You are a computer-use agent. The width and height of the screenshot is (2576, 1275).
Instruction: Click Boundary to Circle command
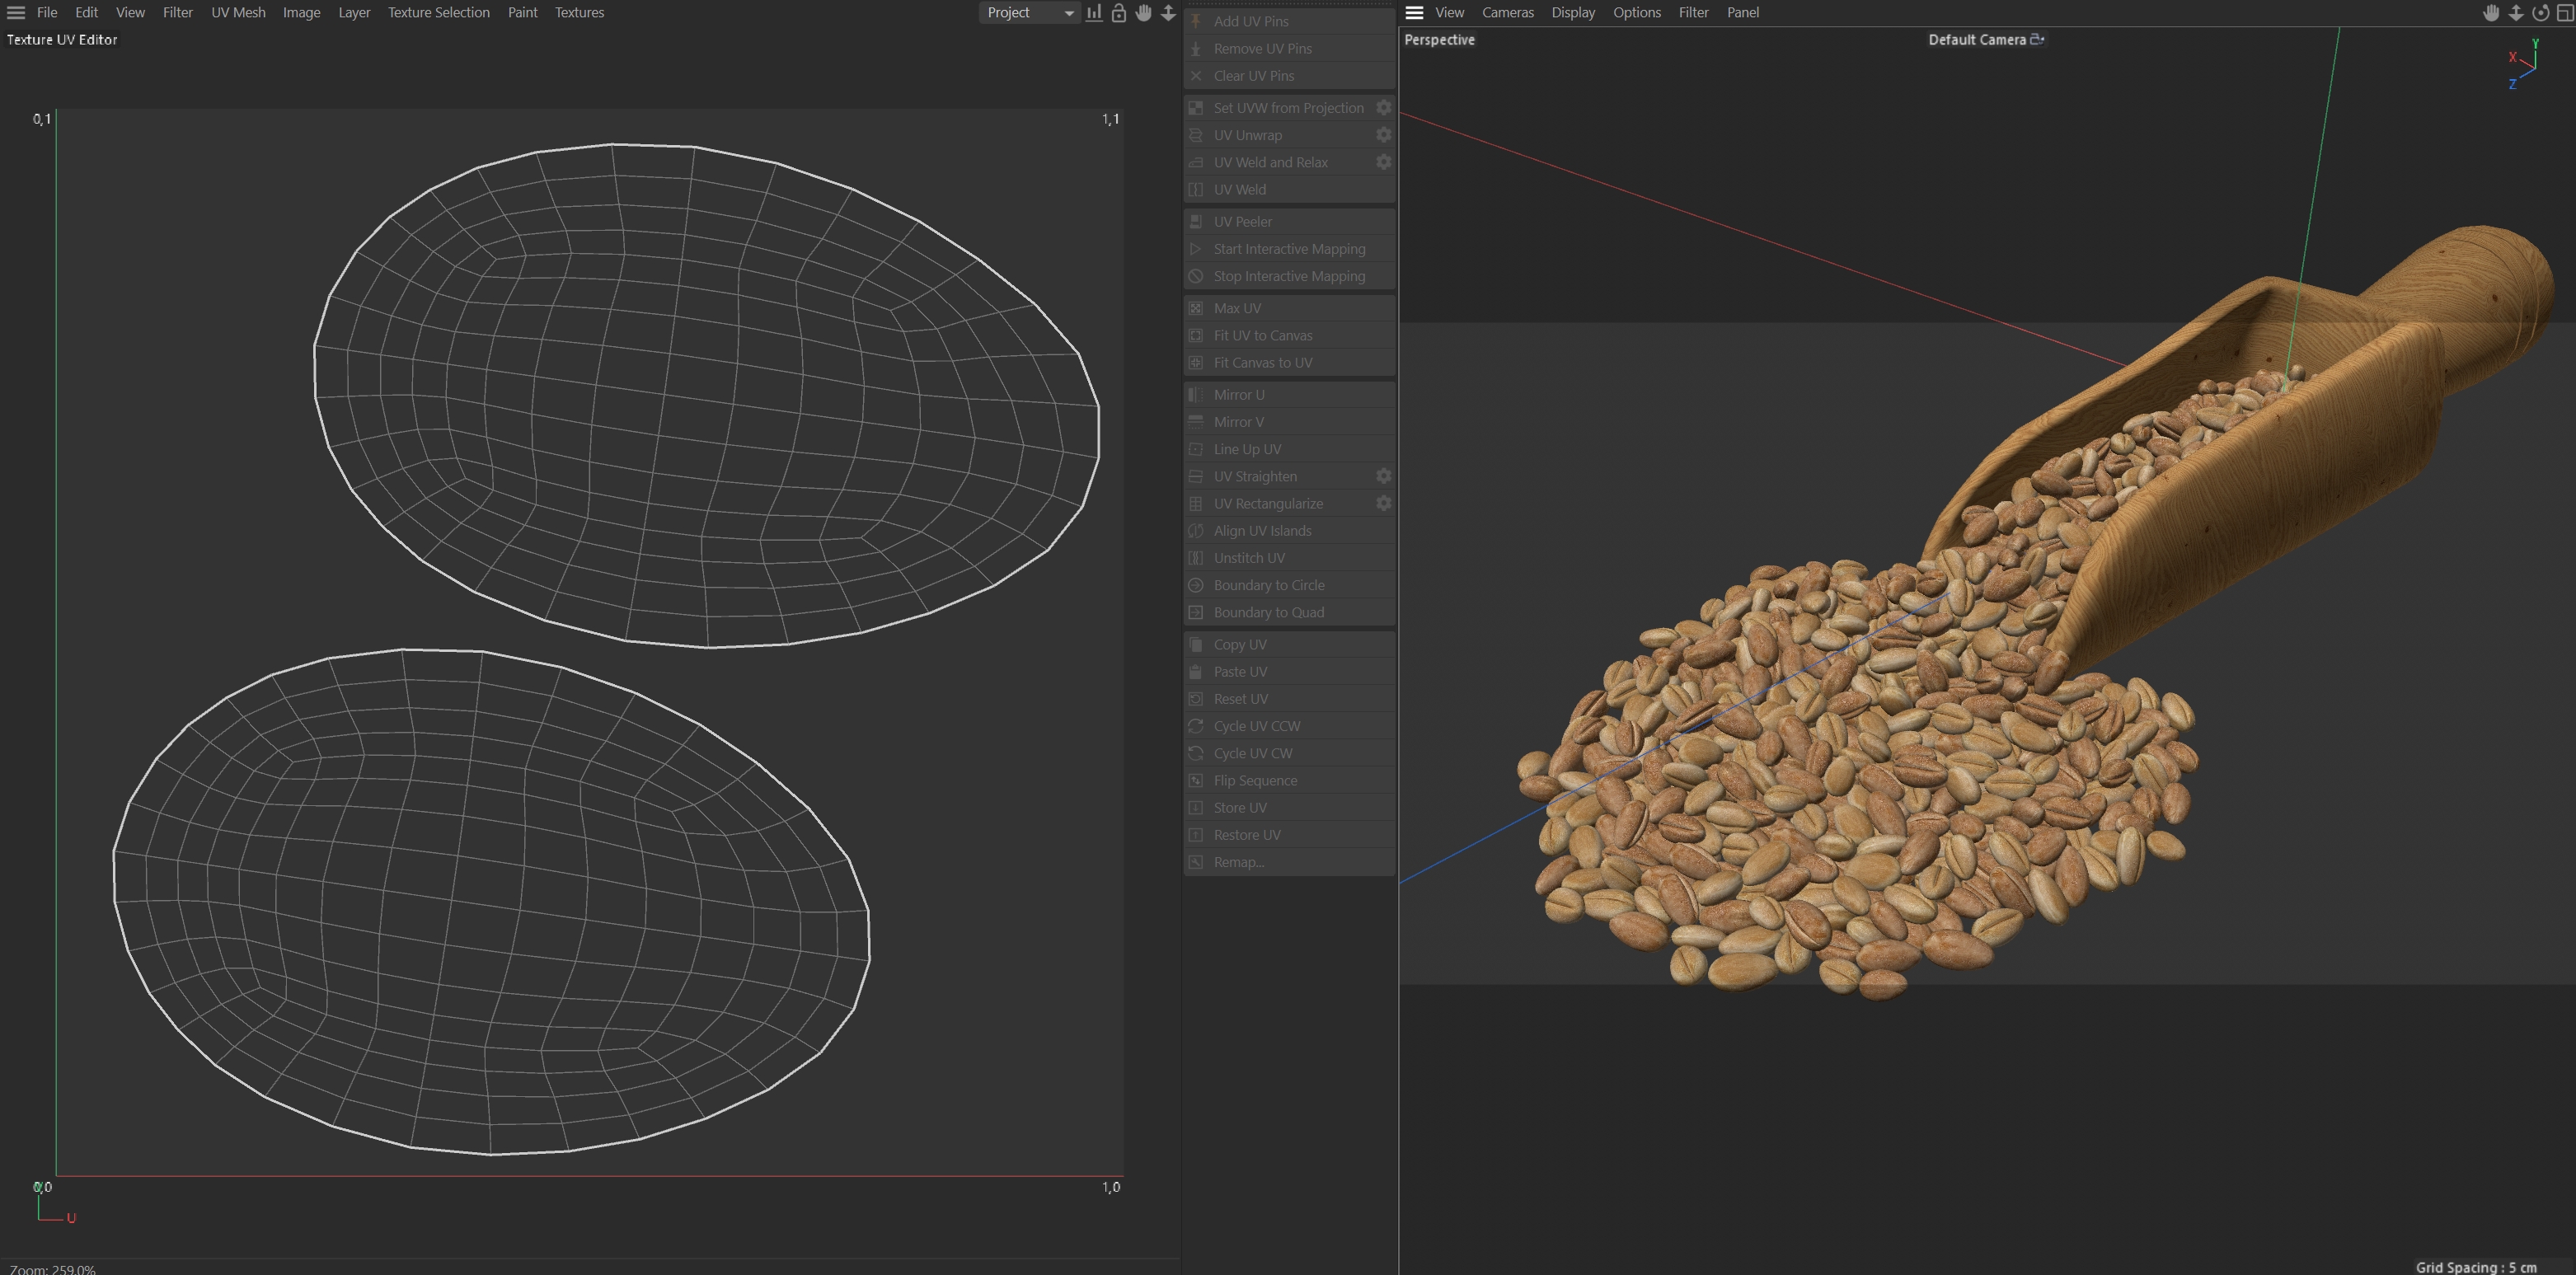(x=1268, y=585)
